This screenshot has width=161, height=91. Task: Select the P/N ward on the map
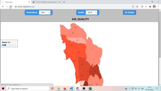pos(72,45)
